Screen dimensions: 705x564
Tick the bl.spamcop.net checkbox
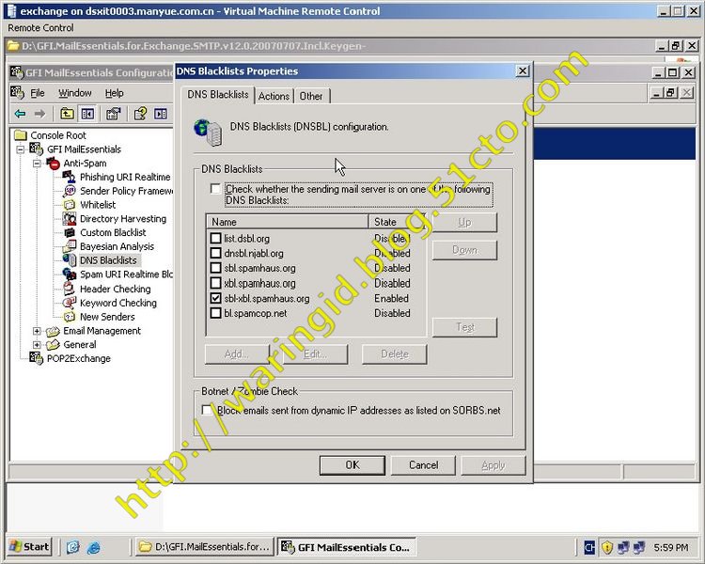coord(216,313)
